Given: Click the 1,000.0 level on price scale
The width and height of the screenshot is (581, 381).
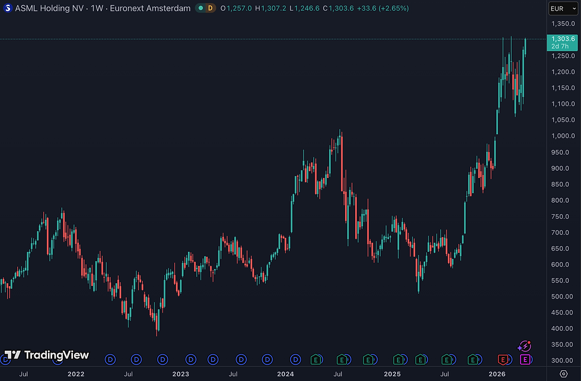Looking at the screenshot, I should 563,136.
